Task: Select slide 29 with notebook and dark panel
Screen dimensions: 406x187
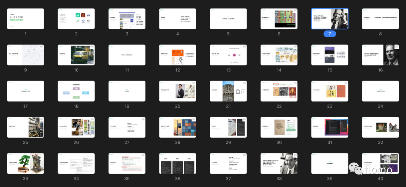Action: pos(229,127)
